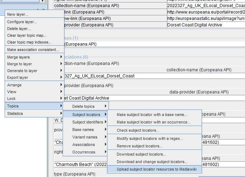Open the Export layer submenu

34,77
